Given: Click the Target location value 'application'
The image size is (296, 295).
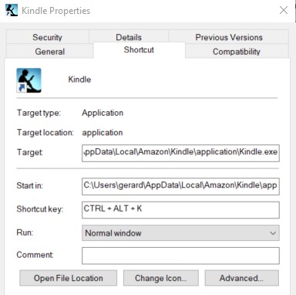Looking at the screenshot, I should pos(103,133).
